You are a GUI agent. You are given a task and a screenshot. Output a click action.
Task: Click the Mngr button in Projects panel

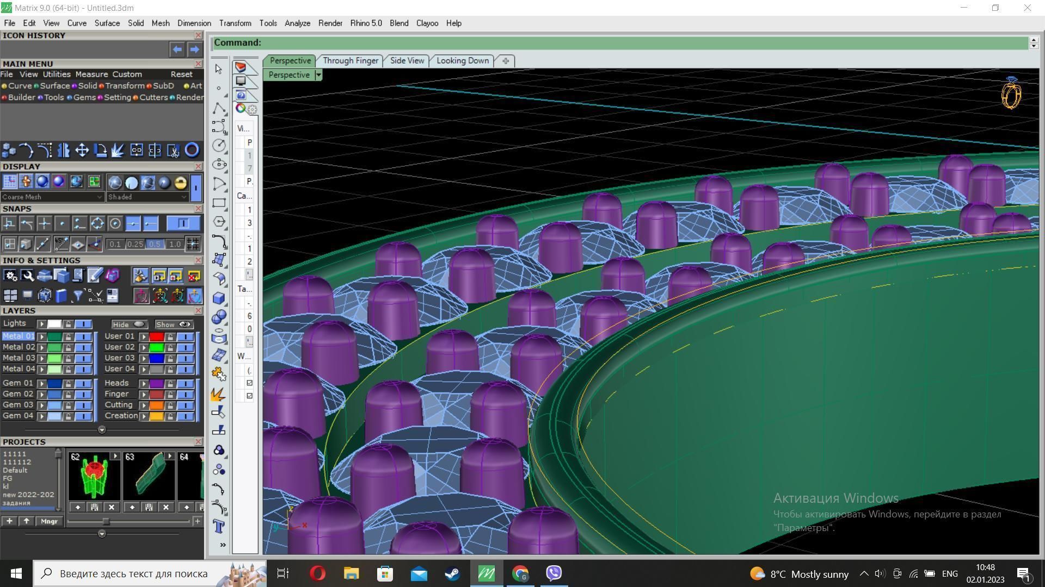[49, 521]
